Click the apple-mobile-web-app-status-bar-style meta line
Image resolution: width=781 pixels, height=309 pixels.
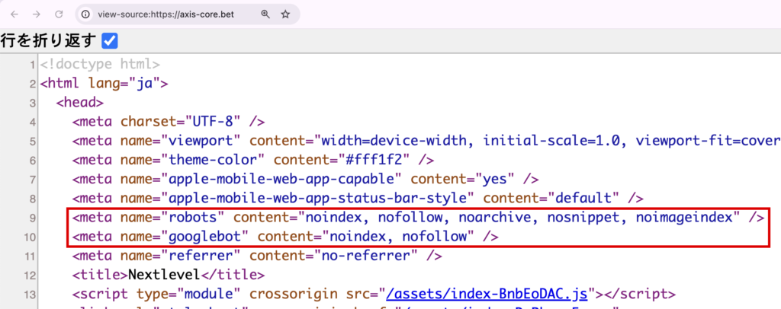358,198
